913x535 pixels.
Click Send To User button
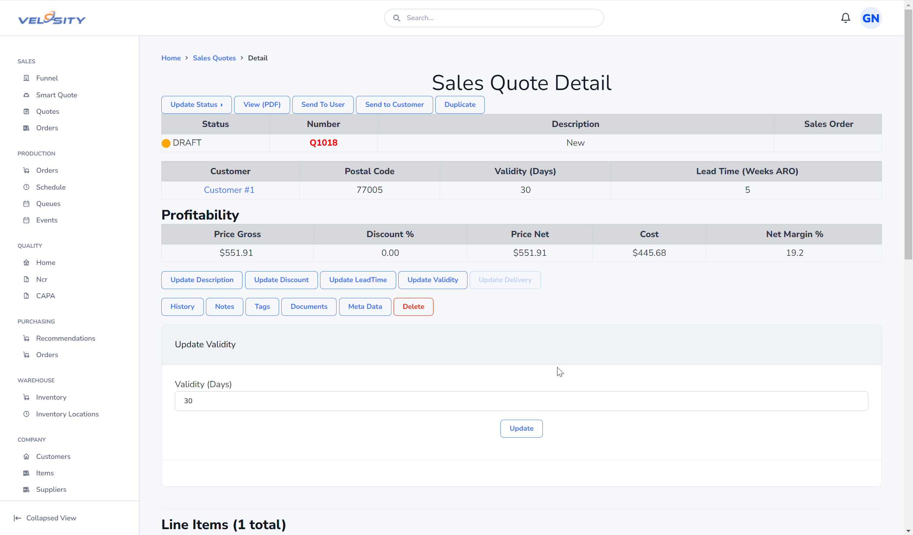[323, 105]
